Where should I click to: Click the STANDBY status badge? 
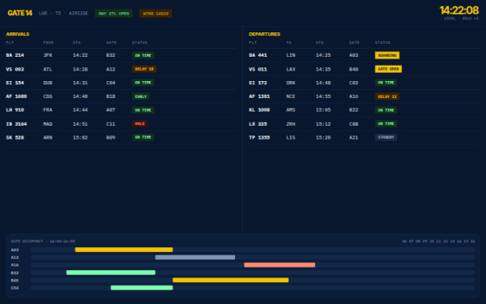pyautogui.click(x=386, y=137)
